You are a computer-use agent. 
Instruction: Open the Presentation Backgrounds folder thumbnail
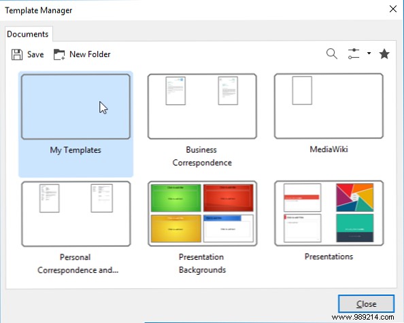click(x=203, y=214)
